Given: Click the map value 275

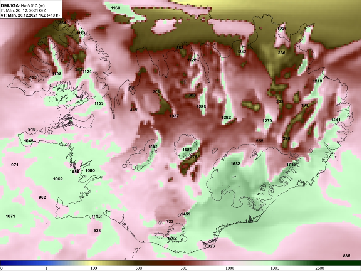Looking at the screenshot, I should coord(193,157).
